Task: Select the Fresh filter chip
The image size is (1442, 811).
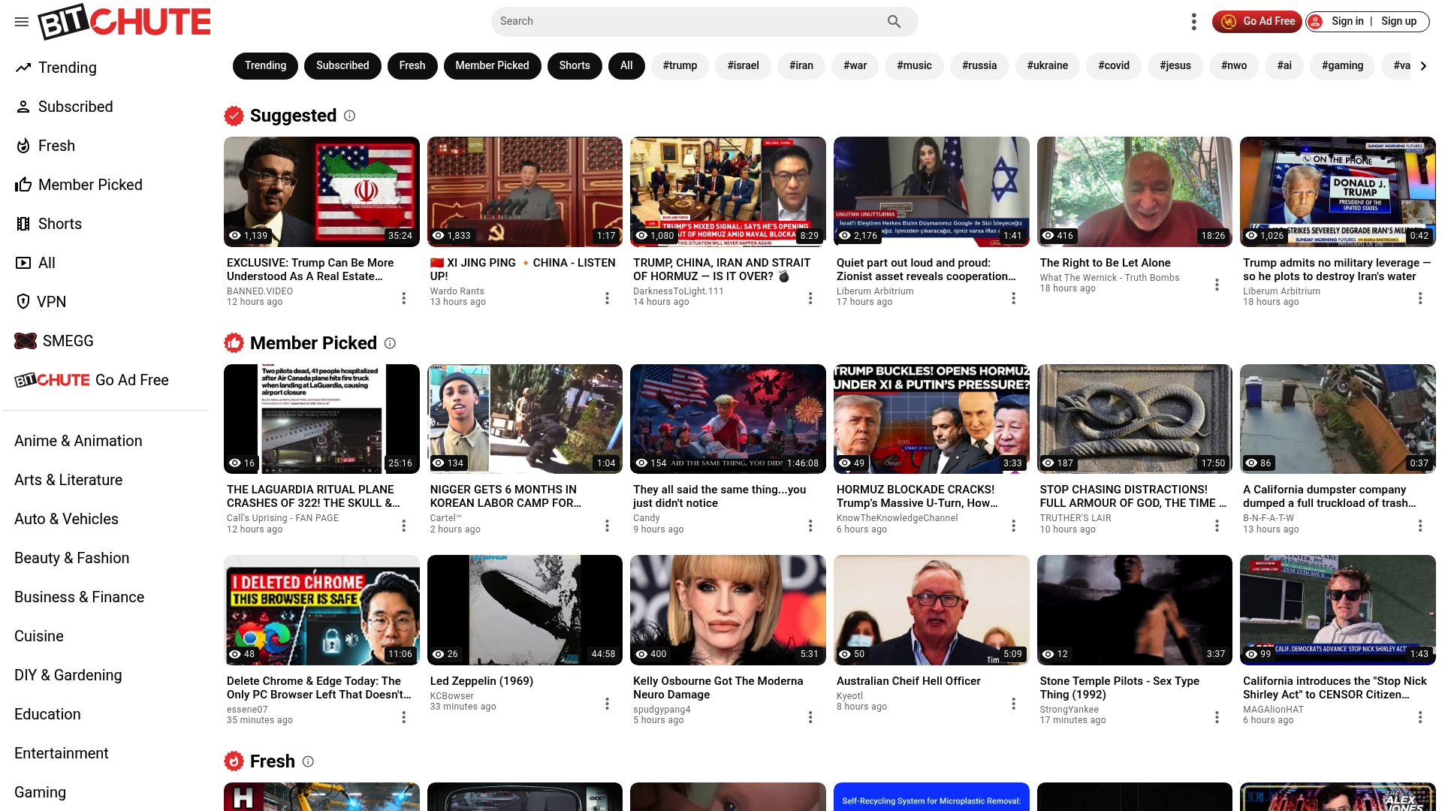Action: point(412,66)
